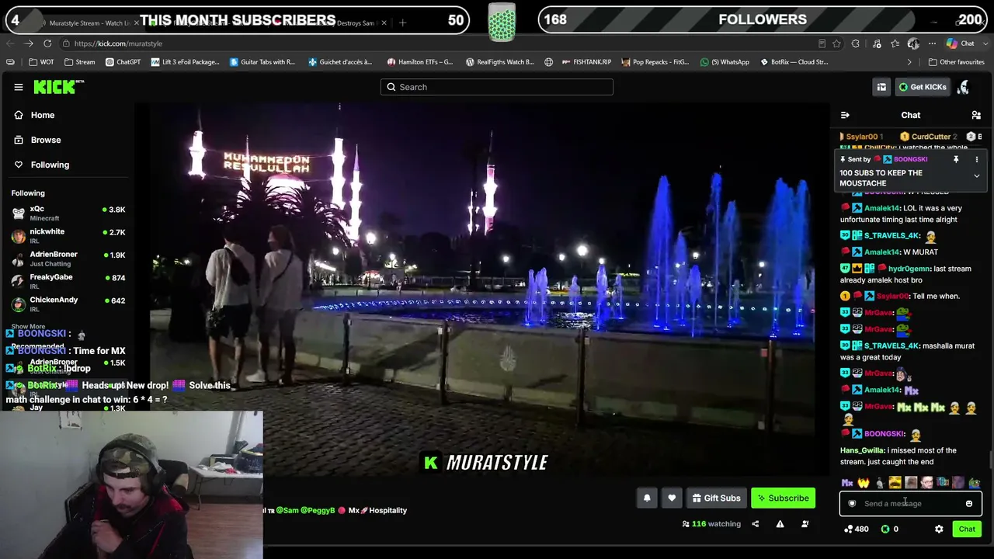Open Browse in the sidebar
The image size is (994, 559).
click(46, 140)
